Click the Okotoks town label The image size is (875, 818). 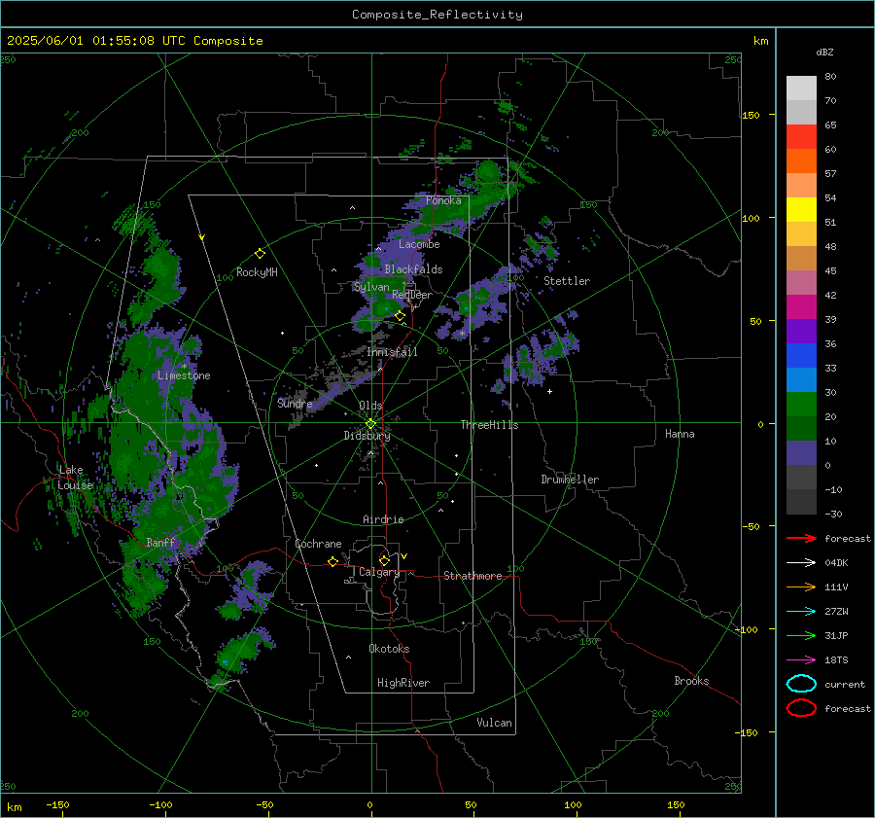[x=389, y=649]
